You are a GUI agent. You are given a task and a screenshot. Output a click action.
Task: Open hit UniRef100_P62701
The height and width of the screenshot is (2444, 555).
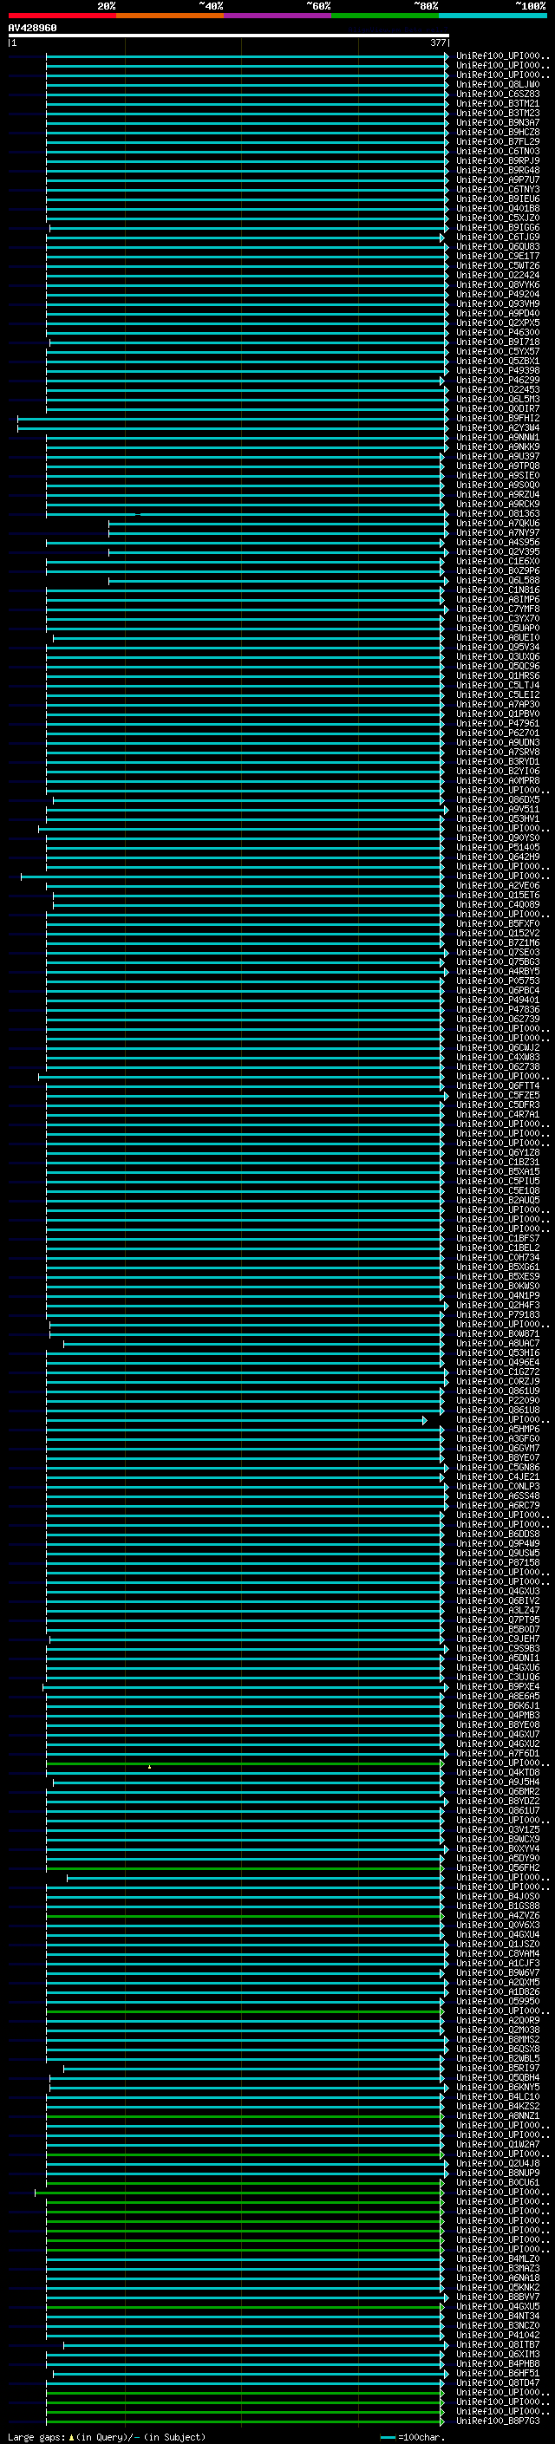tap(497, 733)
